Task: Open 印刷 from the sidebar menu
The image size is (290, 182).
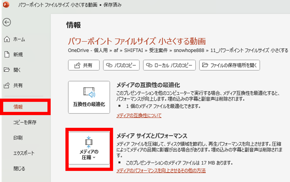Action: pyautogui.click(x=18, y=138)
